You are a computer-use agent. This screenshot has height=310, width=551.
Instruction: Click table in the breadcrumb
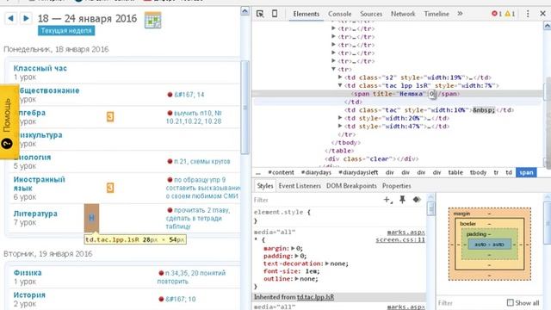(455, 172)
